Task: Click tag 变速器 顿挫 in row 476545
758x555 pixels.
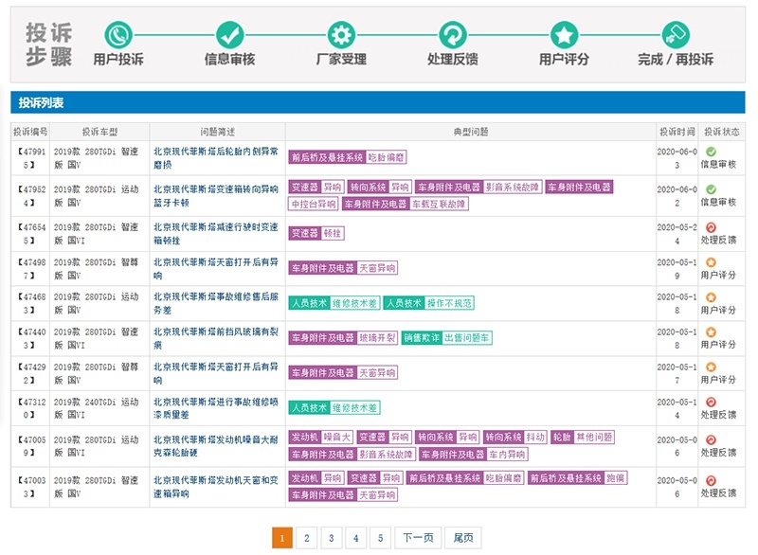Action: (316, 233)
